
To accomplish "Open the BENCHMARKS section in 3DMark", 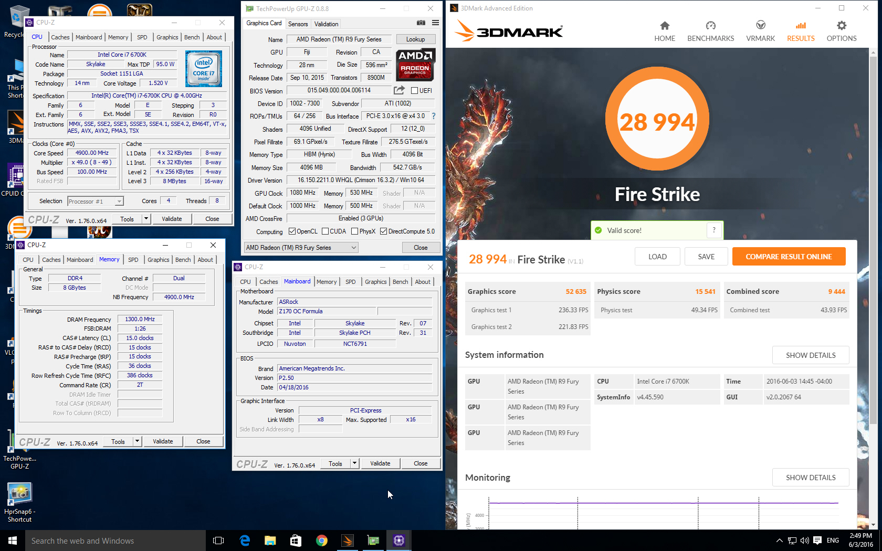I will click(x=711, y=31).
